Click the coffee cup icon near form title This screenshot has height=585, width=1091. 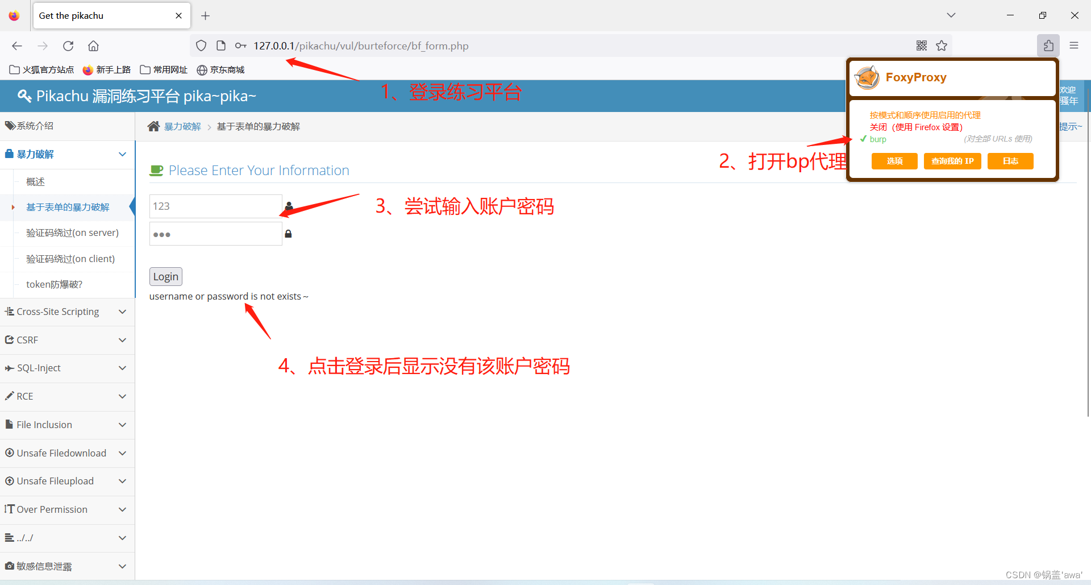pyautogui.click(x=156, y=171)
